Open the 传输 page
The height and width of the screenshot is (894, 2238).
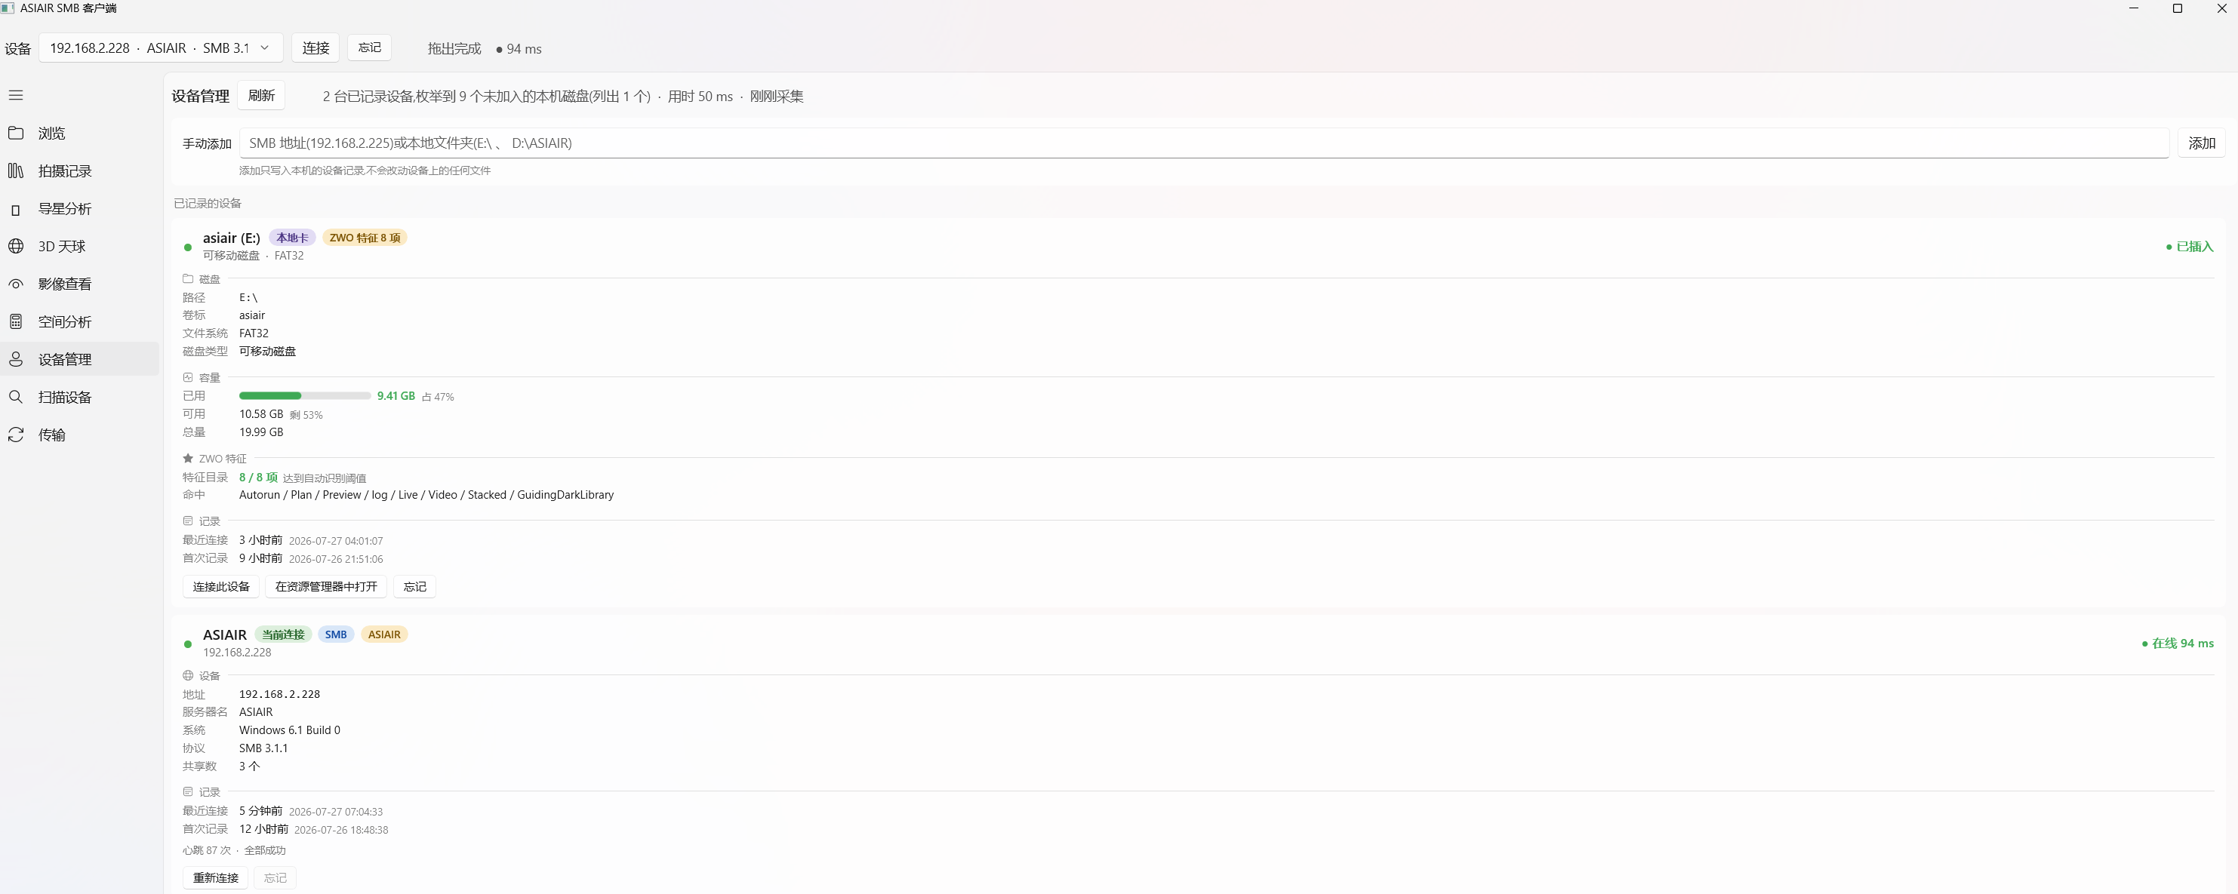80,435
